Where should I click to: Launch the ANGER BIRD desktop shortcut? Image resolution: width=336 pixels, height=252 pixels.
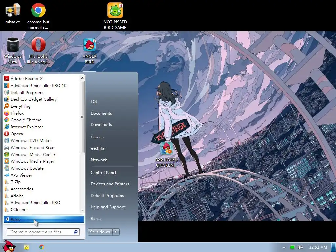point(89,51)
